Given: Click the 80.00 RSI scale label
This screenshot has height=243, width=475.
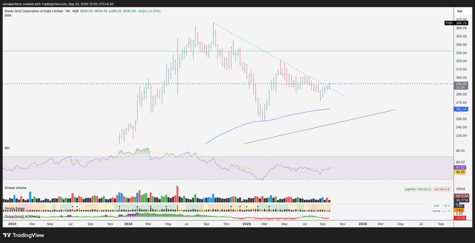Looking at the screenshot, I should point(460,151).
